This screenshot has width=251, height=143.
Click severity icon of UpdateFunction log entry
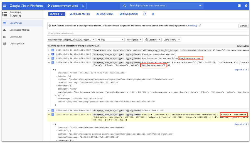[x=53, y=50]
